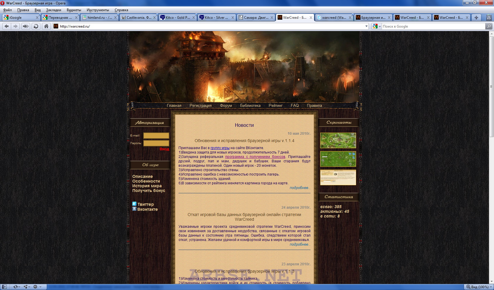Open the third beige page screenshot thumbnail
Image resolution: width=494 pixels, height=290 pixels.
pyautogui.click(x=338, y=177)
